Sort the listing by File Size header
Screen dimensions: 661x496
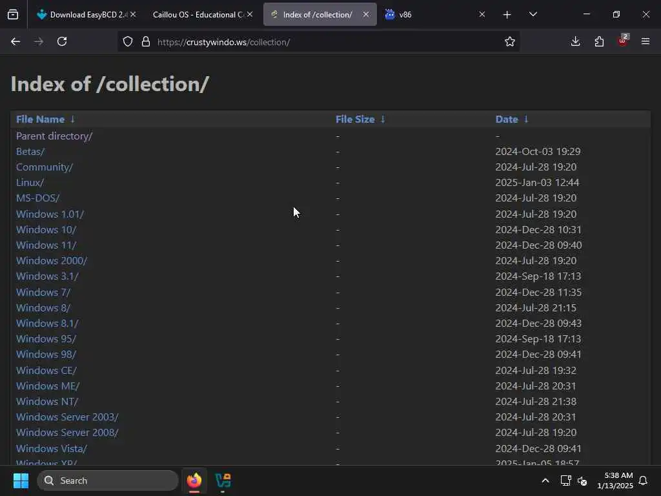(355, 119)
